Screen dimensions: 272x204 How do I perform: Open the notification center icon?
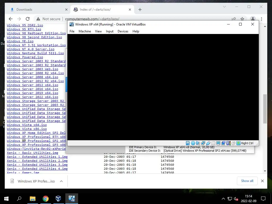(x=263, y=199)
